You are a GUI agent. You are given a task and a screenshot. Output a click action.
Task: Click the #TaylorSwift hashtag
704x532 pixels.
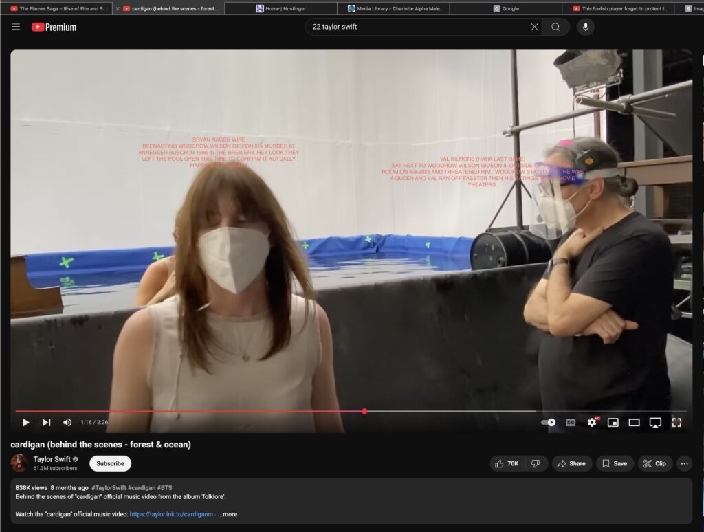click(109, 488)
